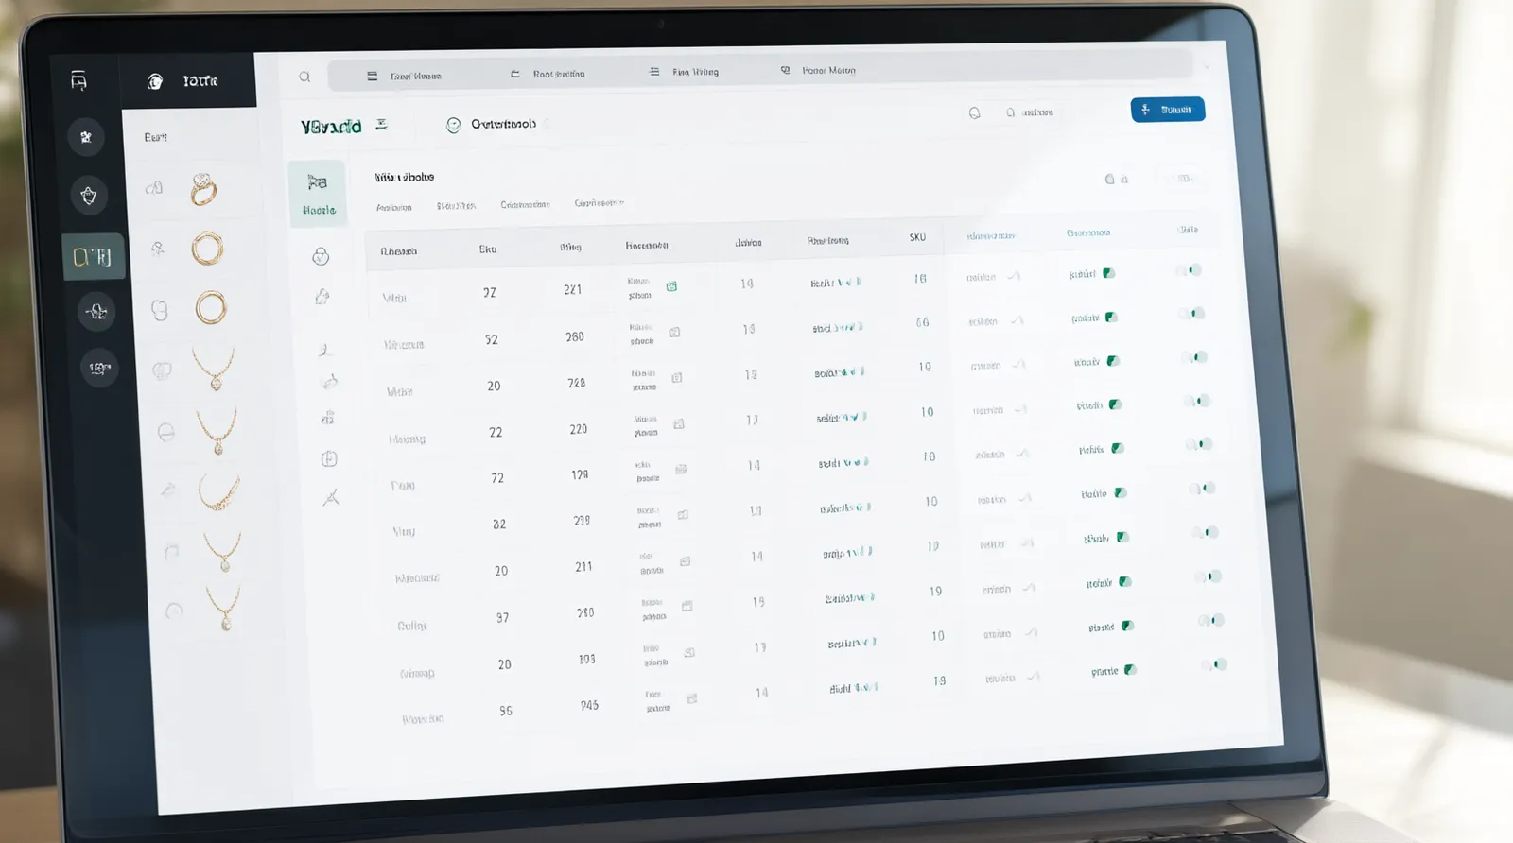
Task: Select the table cell showing 211
Action: (x=583, y=567)
